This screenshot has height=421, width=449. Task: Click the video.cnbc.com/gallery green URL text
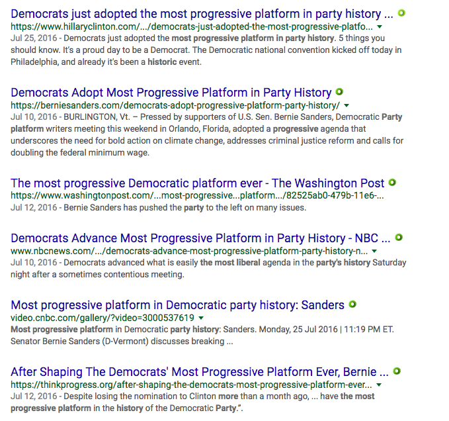[x=102, y=318]
